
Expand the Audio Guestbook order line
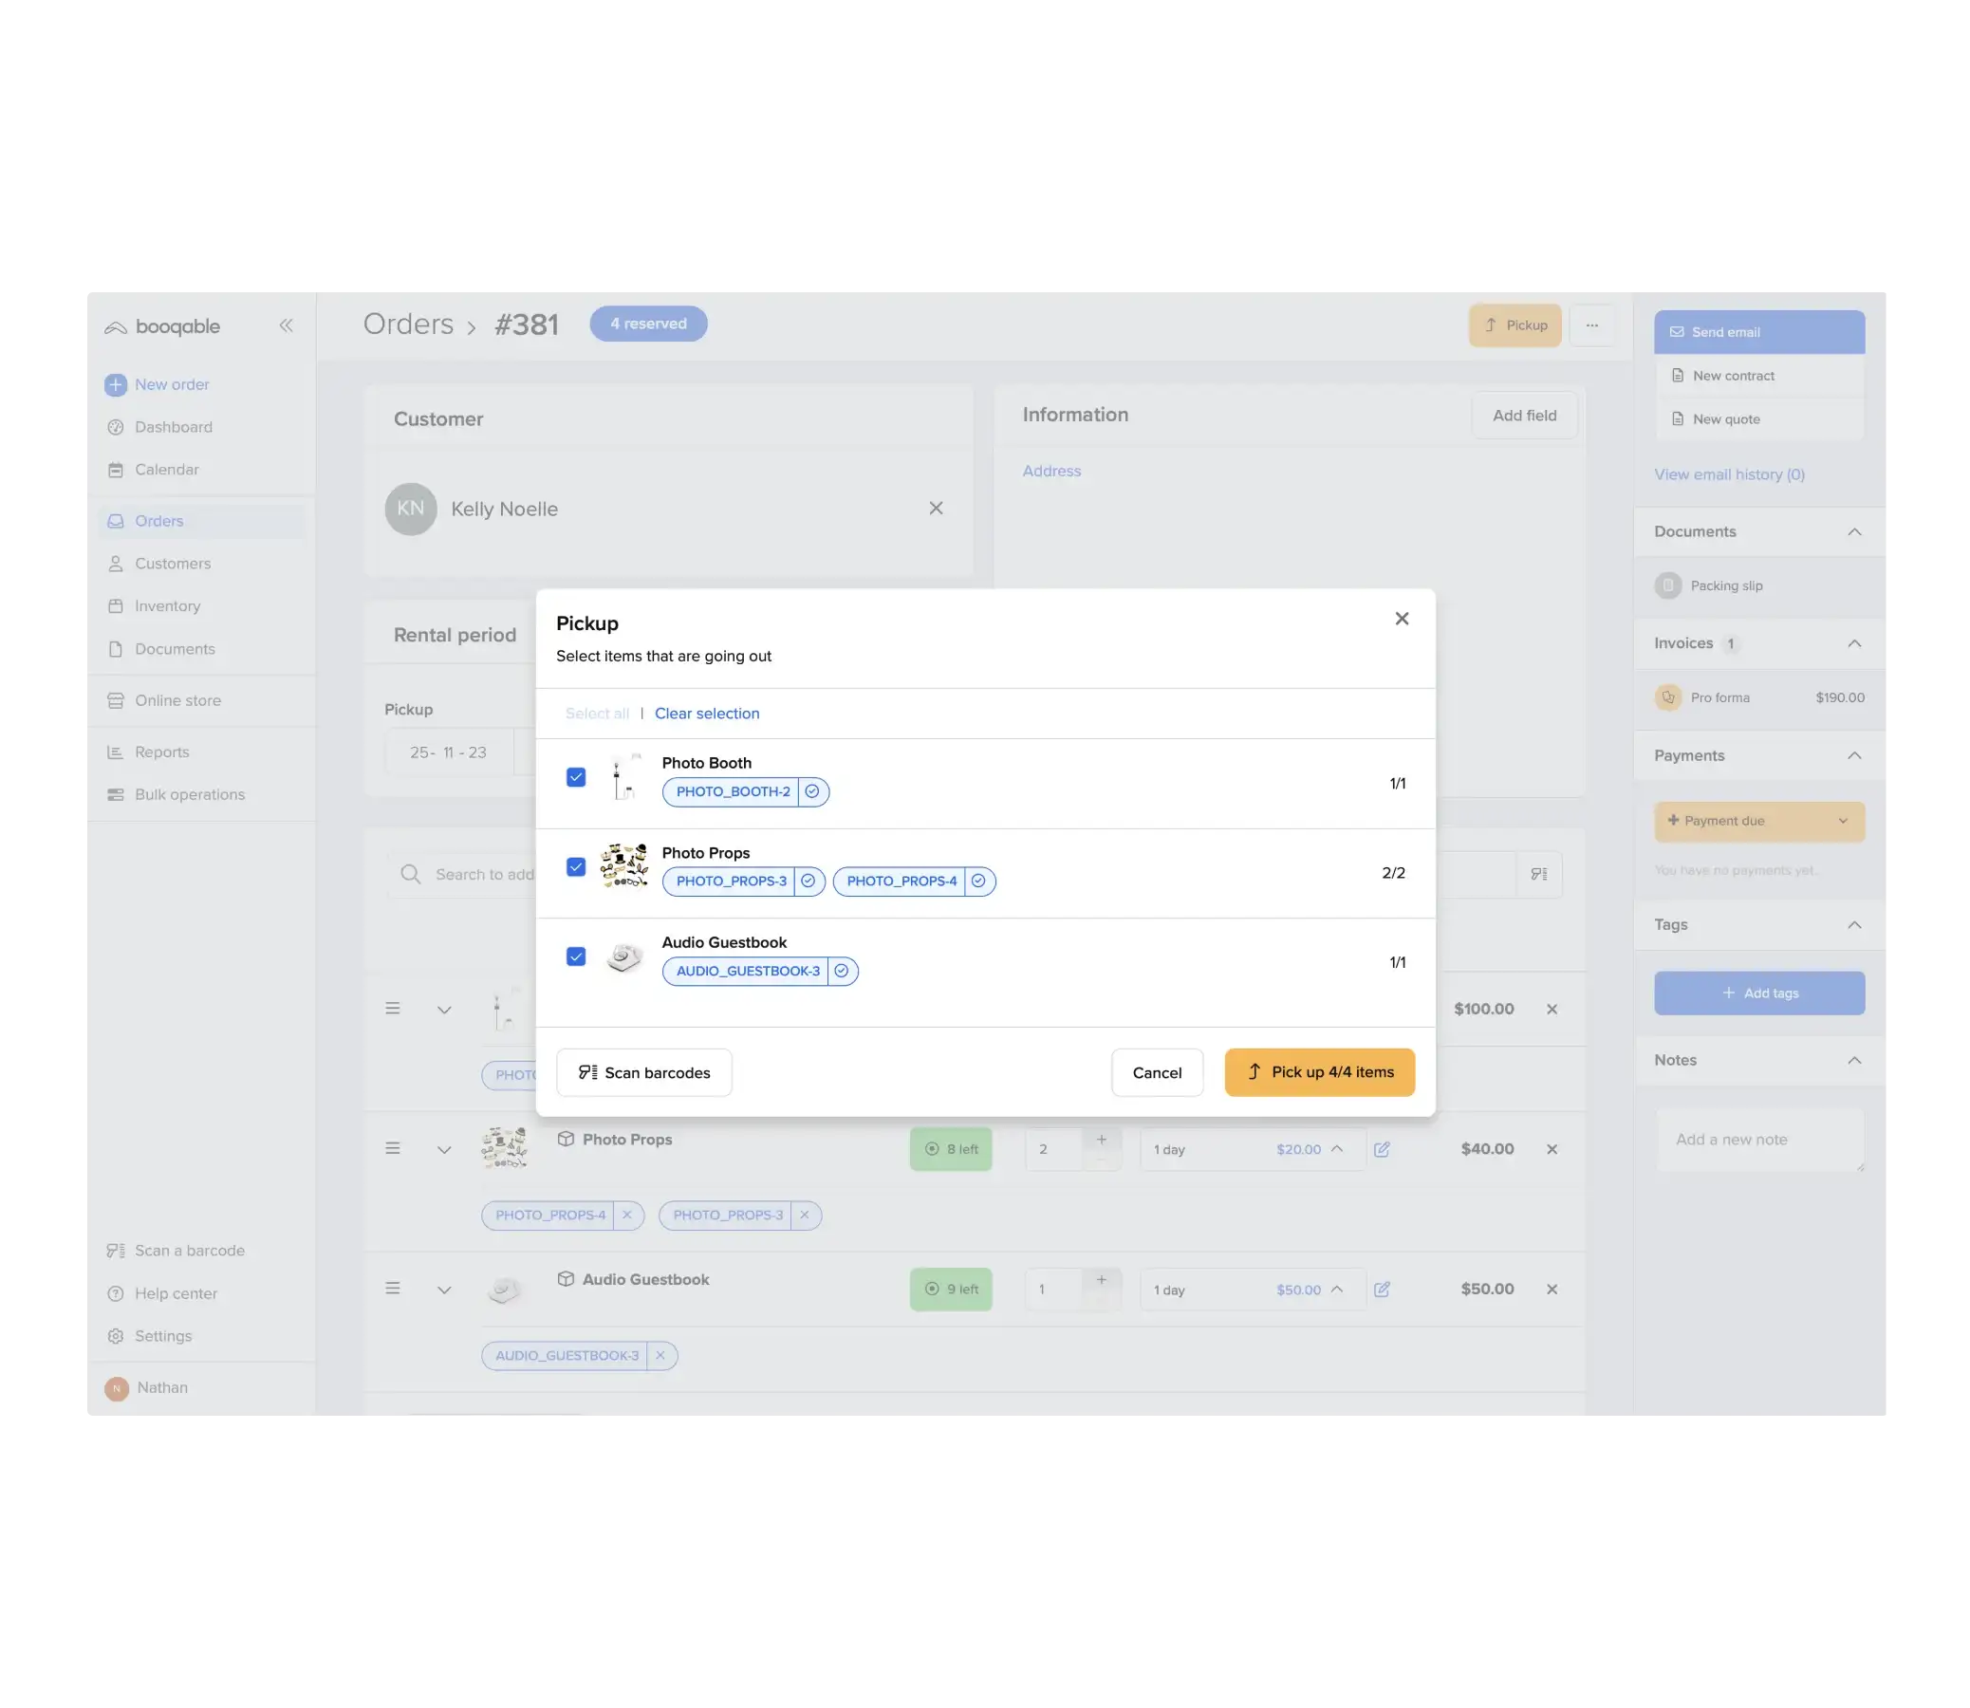coord(444,1290)
